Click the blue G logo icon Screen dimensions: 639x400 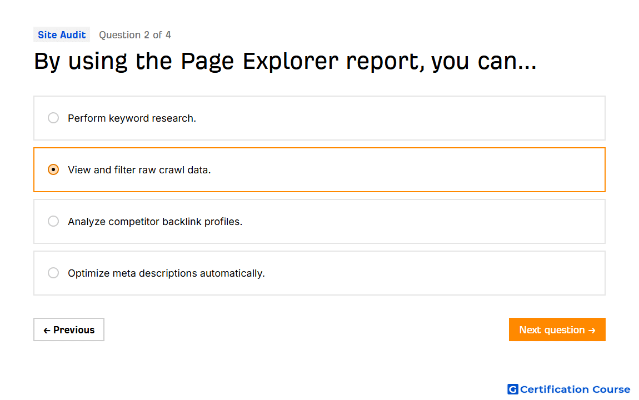click(513, 389)
